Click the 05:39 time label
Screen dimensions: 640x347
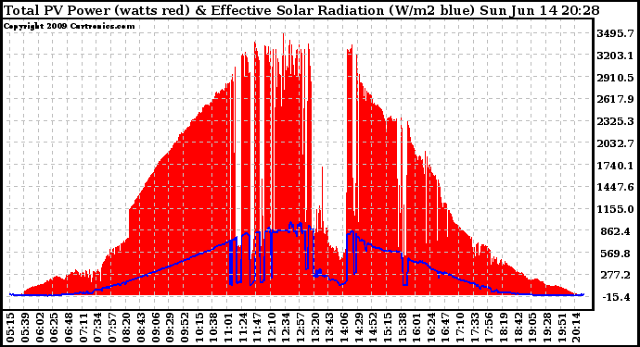[25, 328]
